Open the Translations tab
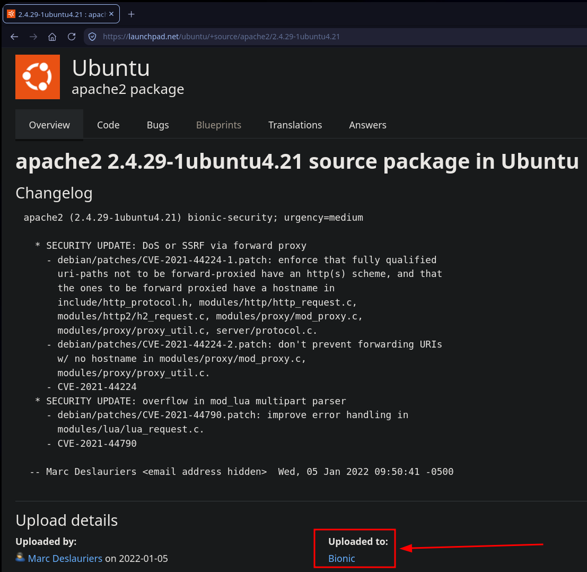Viewport: 587px width, 572px height. [295, 125]
